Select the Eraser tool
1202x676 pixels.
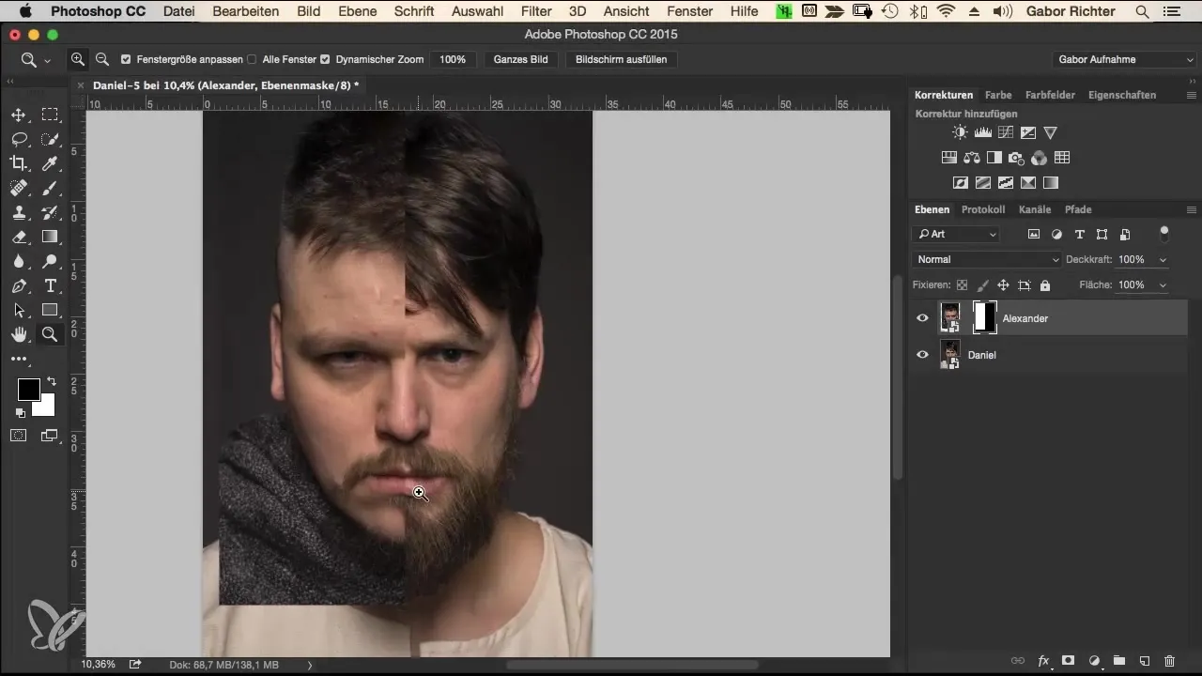tap(18, 237)
